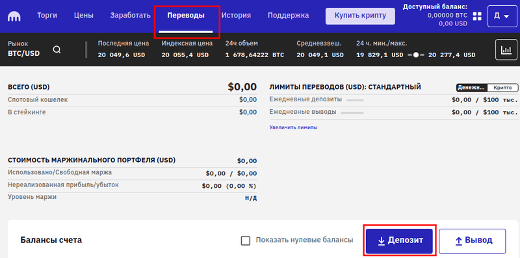Expand the account menu «Д» dropdown
520x258 pixels.
tap(502, 16)
